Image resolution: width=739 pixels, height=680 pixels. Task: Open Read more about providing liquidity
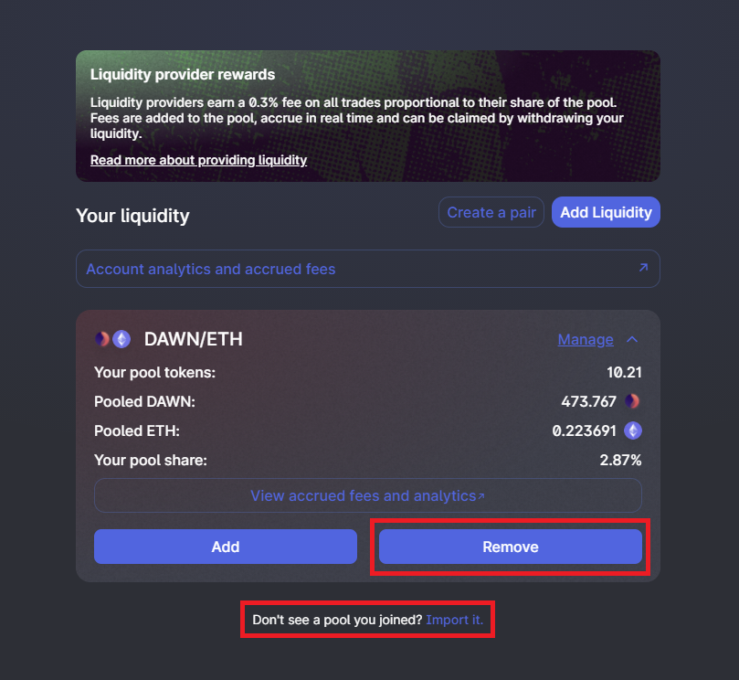pyautogui.click(x=198, y=160)
